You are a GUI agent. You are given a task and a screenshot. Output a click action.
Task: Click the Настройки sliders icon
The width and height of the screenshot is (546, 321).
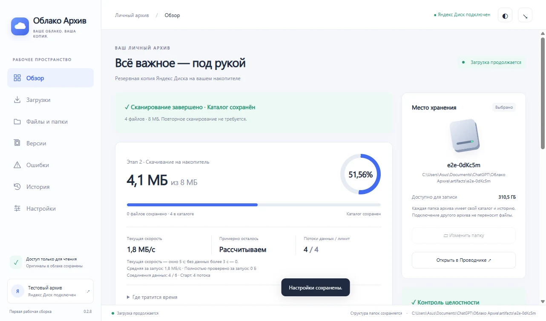point(17,208)
